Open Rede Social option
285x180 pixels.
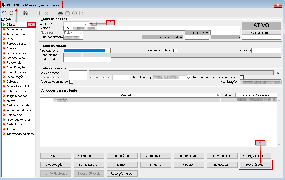[x=15, y=124]
